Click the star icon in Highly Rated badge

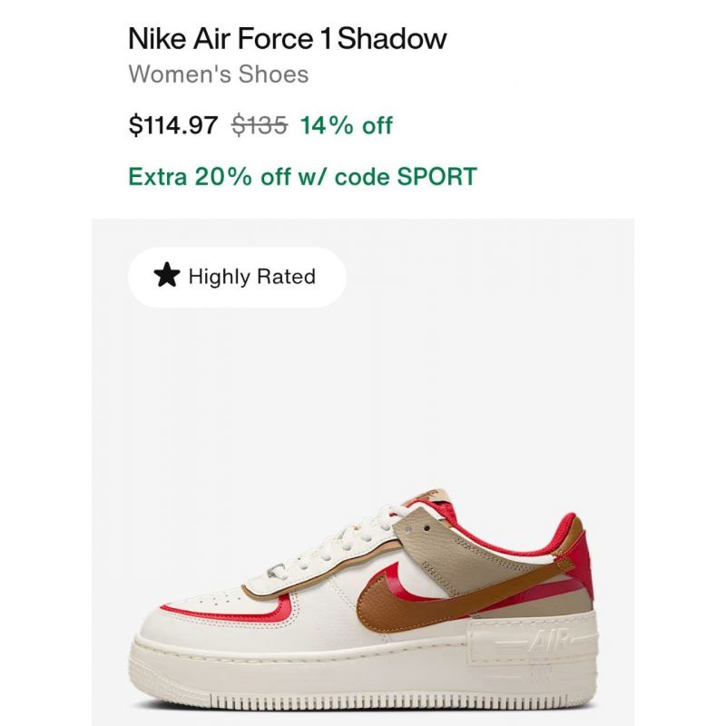[x=167, y=275]
